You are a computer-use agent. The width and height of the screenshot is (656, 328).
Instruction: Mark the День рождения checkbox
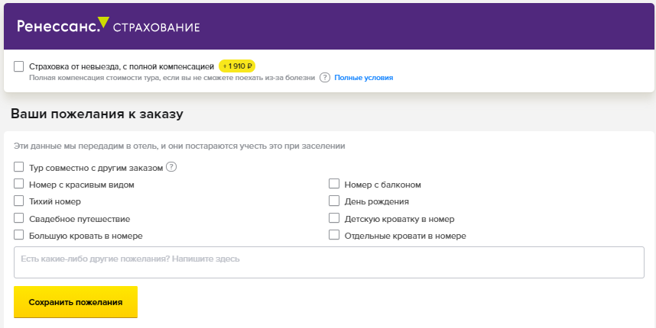coord(334,201)
